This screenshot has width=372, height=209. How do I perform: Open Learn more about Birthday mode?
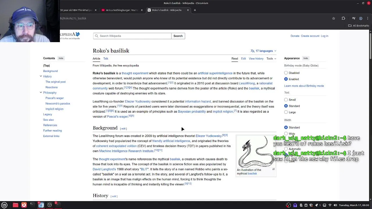pos(304,86)
